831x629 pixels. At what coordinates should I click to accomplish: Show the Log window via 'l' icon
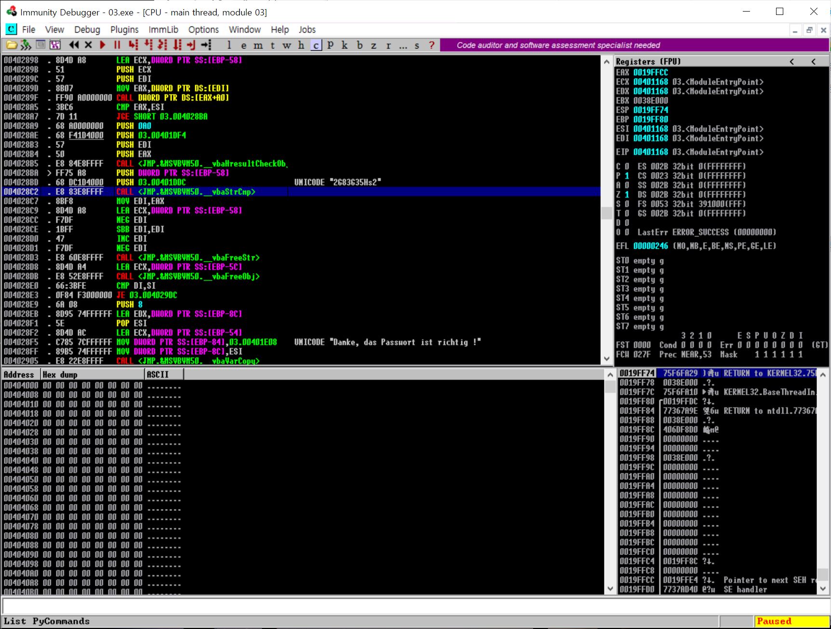229,45
